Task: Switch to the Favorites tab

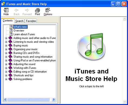Action: click(31, 21)
